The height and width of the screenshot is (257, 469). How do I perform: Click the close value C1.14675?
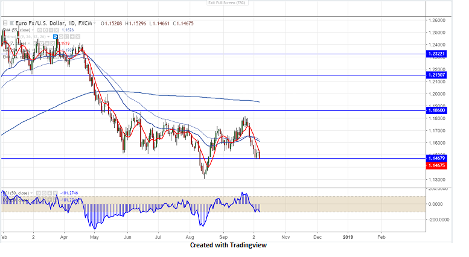pos(183,24)
